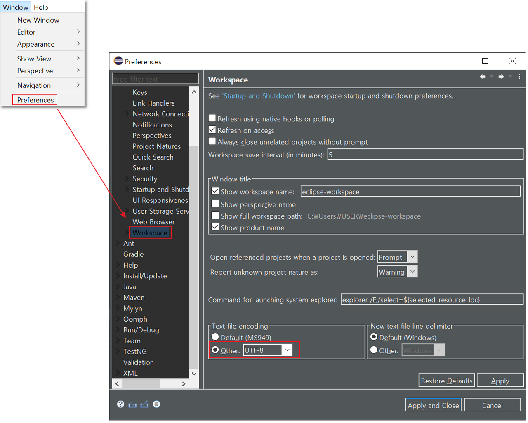Viewport: 528px width, 423px height.
Task: Open the Prompt referenced projects dropdown
Action: pyautogui.click(x=412, y=257)
